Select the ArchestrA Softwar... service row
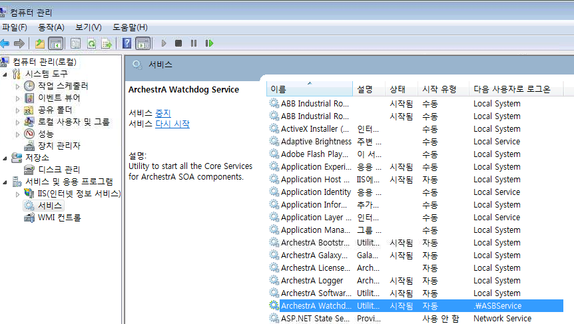This screenshot has height=324, width=574. [416, 293]
